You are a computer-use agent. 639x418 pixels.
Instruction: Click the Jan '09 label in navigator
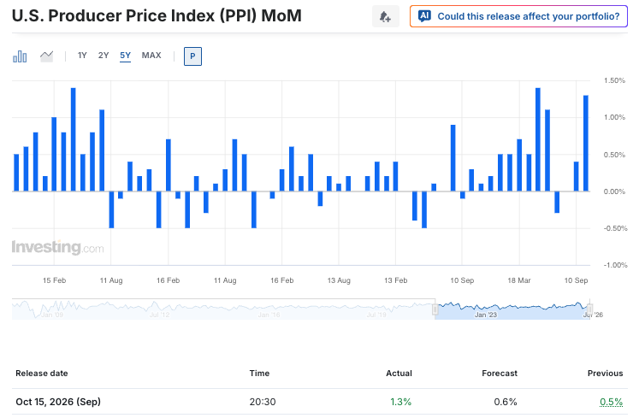52,315
